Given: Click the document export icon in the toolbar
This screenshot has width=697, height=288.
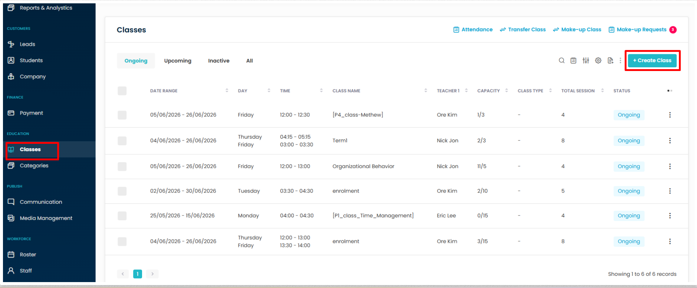Looking at the screenshot, I should tap(610, 61).
